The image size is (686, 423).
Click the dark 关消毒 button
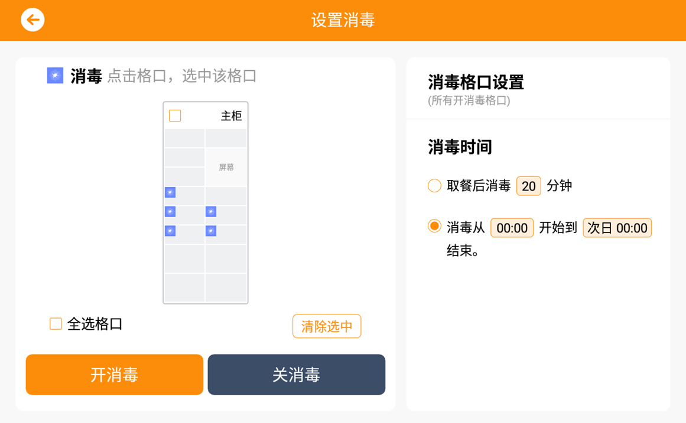point(297,375)
